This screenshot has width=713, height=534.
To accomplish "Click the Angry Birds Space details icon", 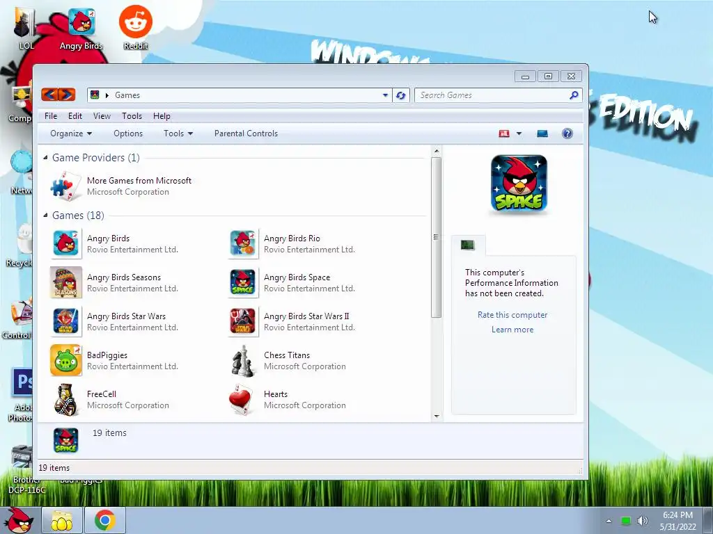I will tap(66, 440).
